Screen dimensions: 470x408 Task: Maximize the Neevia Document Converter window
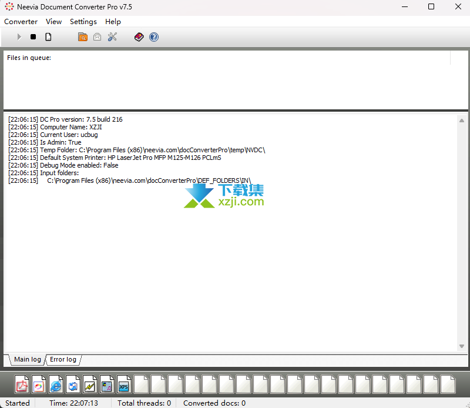(x=431, y=6)
